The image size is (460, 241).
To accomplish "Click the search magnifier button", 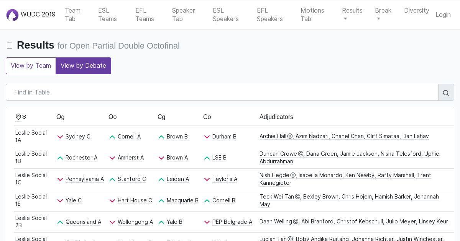I will 446,93.
